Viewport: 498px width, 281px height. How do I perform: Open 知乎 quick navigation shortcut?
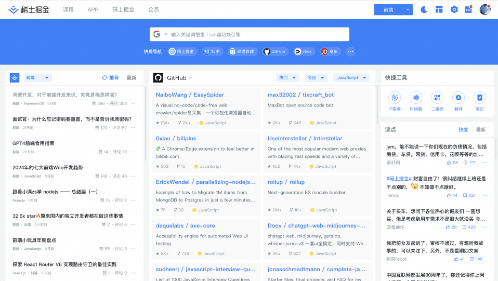coord(213,51)
